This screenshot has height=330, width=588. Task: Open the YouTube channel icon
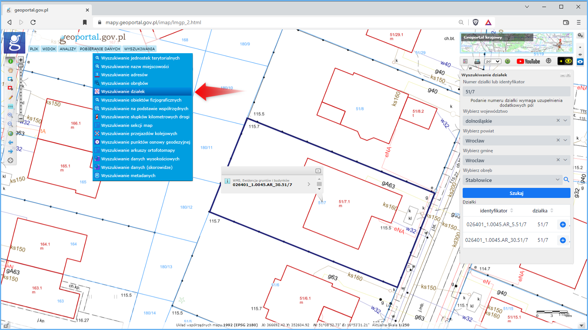click(528, 61)
